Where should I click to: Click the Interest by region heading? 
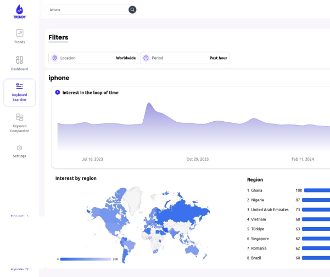click(x=76, y=178)
